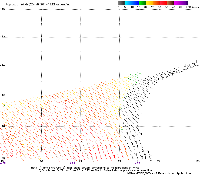The image size is (200, 175).
Task: Click the note line starting 'Note: 1) Times are GMT'
Action: [x=85, y=168]
